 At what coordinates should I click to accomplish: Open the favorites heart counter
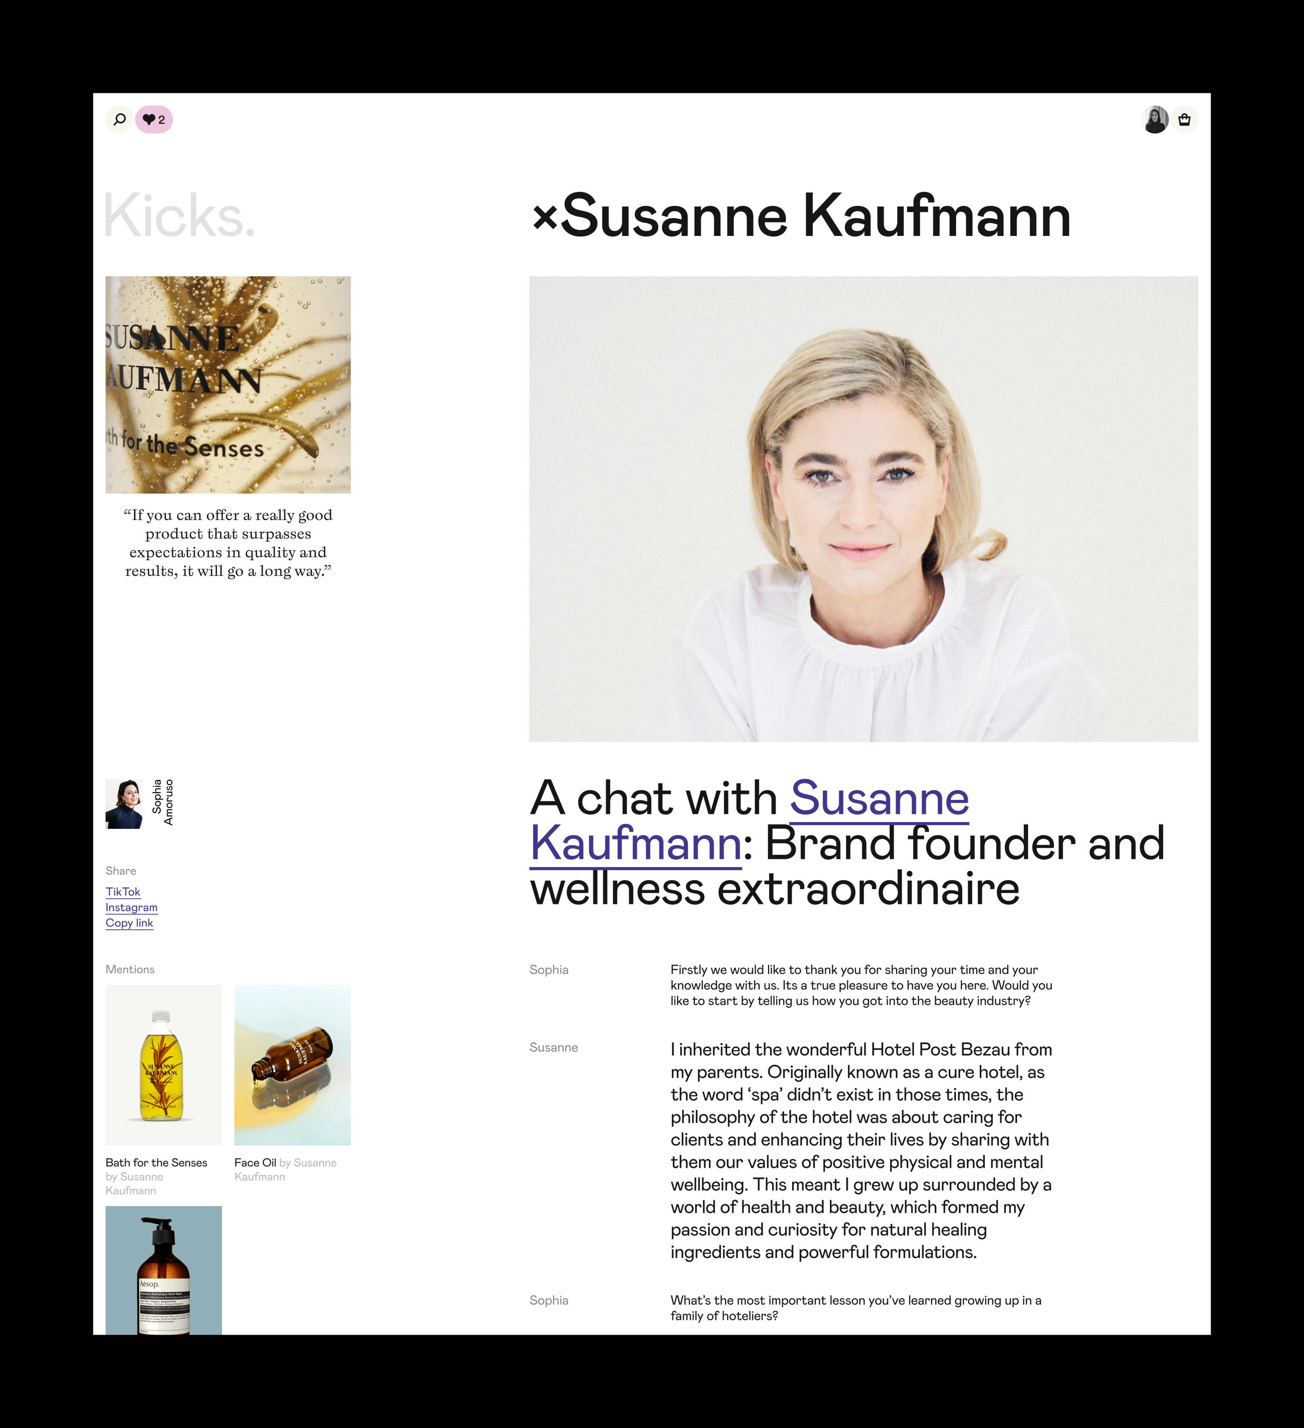(x=154, y=120)
